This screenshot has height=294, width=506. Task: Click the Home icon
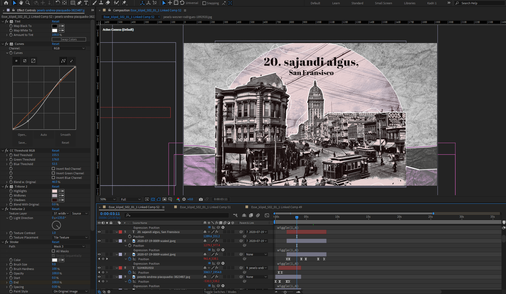click(x=6, y=3)
